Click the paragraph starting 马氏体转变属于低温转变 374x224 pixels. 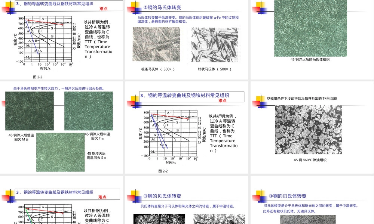(x=188, y=19)
